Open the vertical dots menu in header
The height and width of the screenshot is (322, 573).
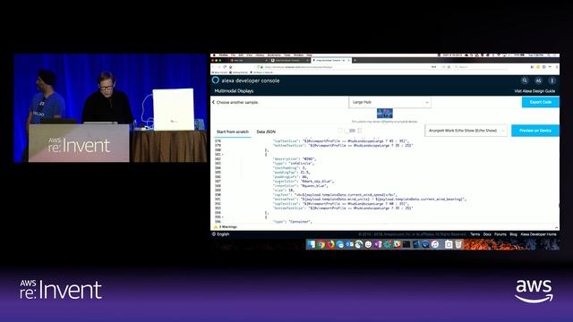pyautogui.click(x=552, y=80)
